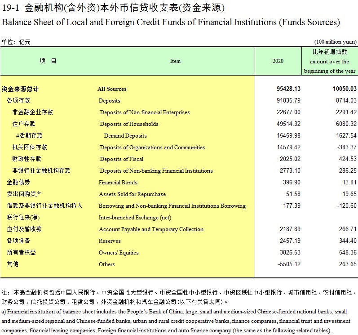Click the 'Deposits of Fiscal' label
The height and width of the screenshot is (335, 358).
(x=122, y=159)
